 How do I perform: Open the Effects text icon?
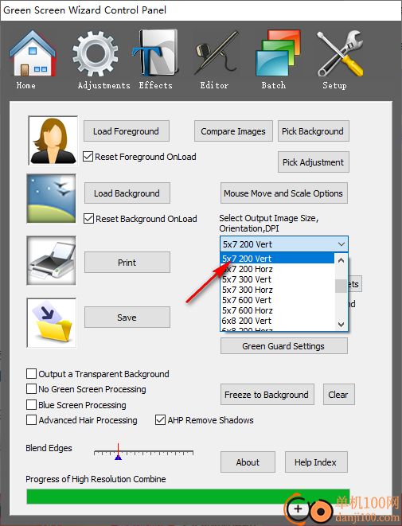pyautogui.click(x=155, y=53)
